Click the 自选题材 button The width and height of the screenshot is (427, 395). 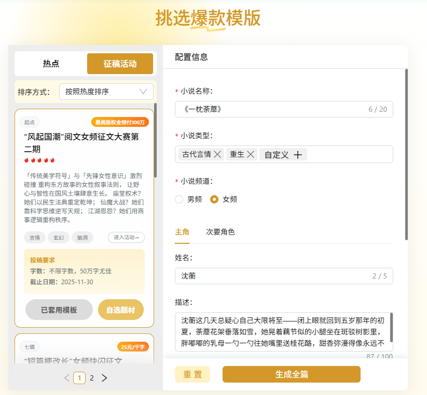click(121, 310)
